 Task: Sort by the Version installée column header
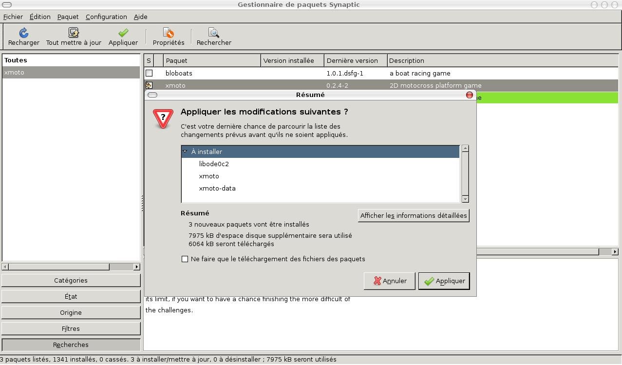coord(292,60)
